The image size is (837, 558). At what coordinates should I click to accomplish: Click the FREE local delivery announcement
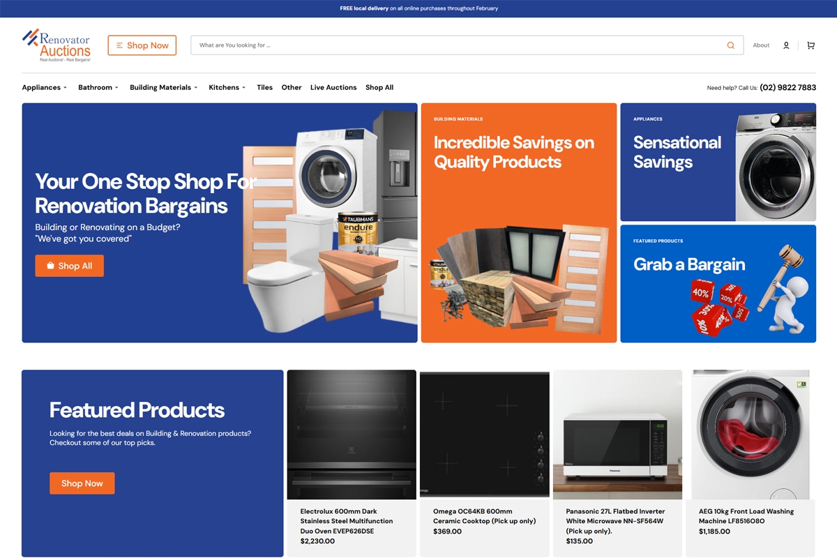pyautogui.click(x=418, y=8)
